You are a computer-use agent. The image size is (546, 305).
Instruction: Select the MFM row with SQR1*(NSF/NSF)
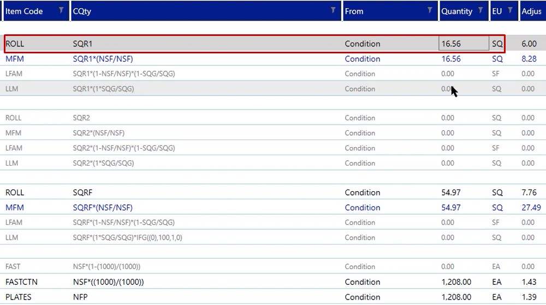click(x=103, y=59)
